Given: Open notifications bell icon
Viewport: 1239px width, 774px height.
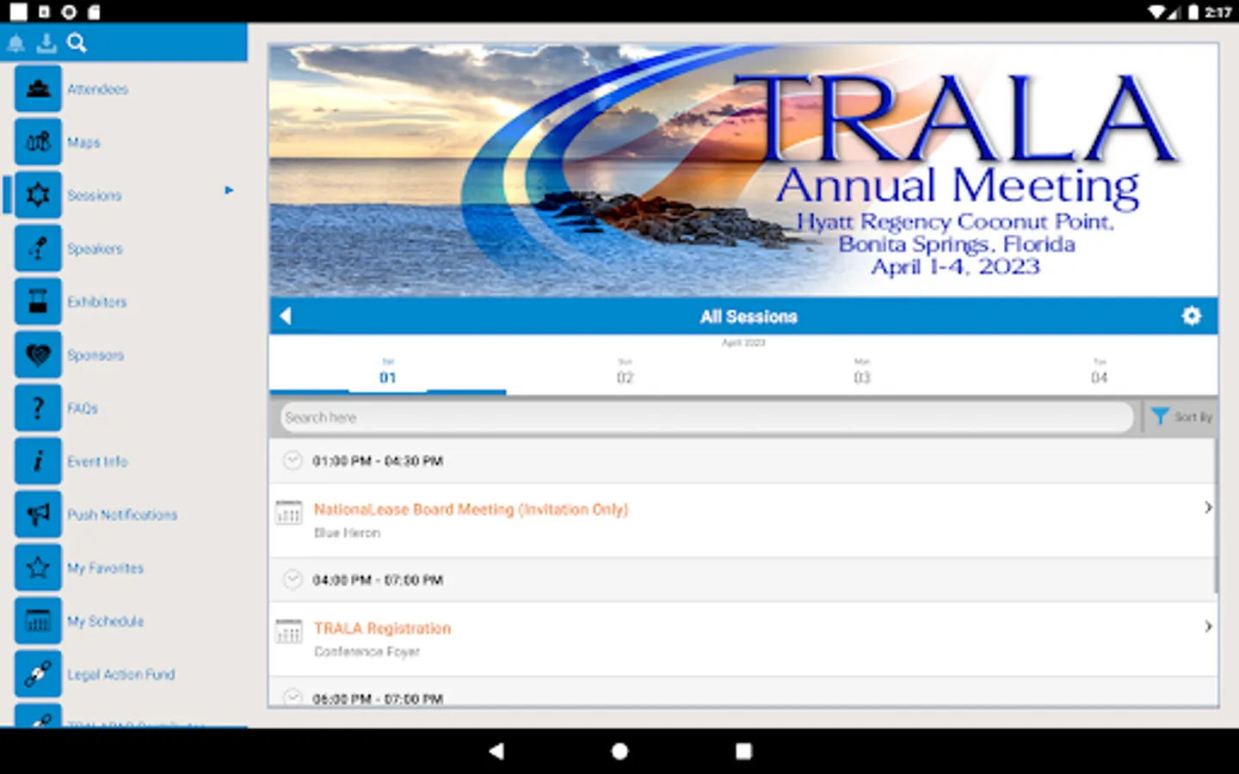Looking at the screenshot, I should click(15, 43).
